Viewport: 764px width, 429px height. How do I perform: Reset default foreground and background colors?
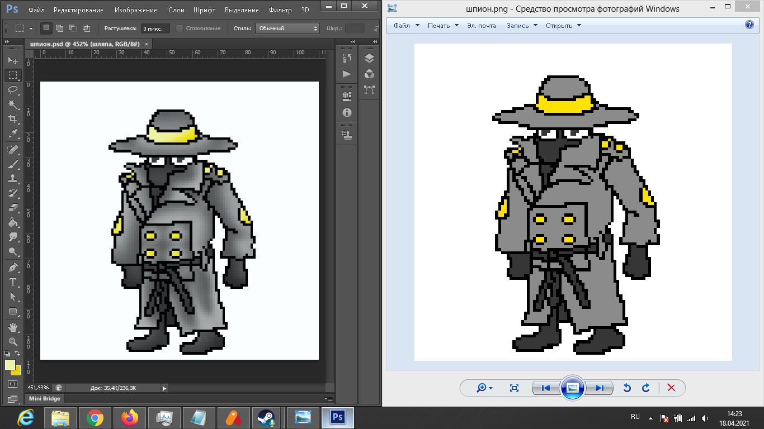click(x=7, y=354)
